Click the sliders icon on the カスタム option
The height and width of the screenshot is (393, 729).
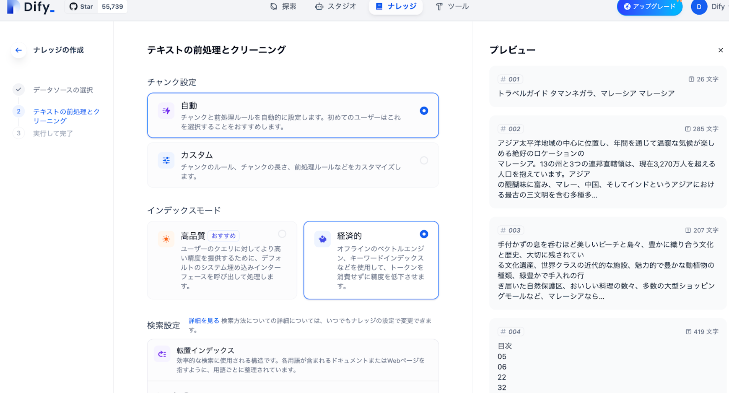coord(166,160)
